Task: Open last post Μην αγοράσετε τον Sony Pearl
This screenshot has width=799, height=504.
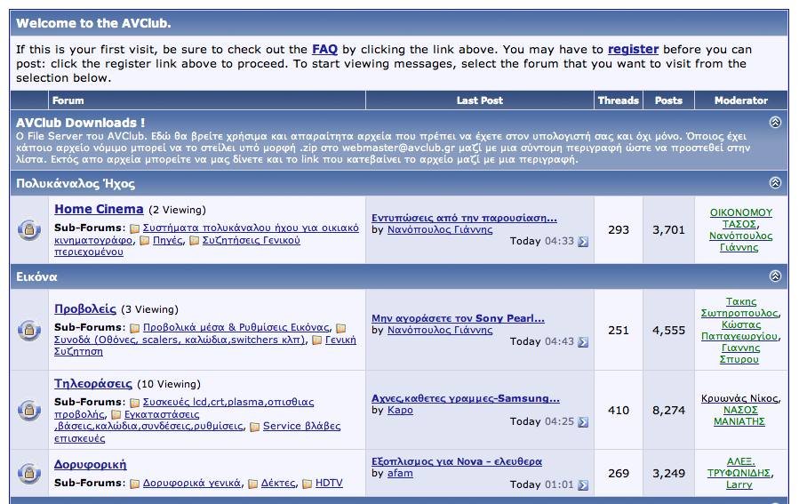Action: click(458, 318)
